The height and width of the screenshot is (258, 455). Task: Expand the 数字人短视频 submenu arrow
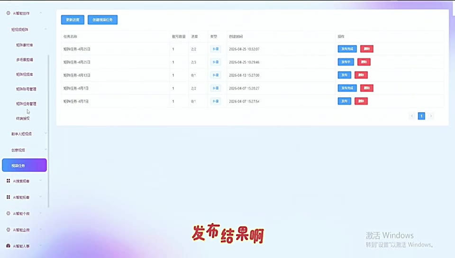pos(45,133)
